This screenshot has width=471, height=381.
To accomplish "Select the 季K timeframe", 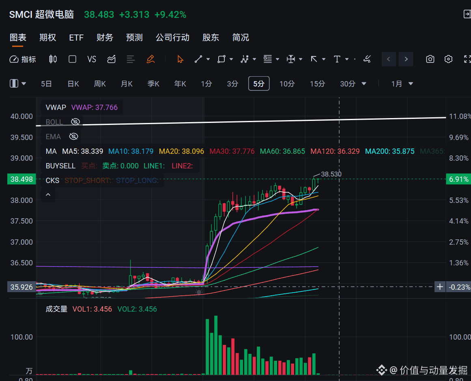I will [x=153, y=84].
